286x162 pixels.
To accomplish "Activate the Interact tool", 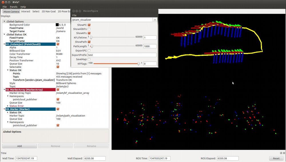I will (25, 11).
